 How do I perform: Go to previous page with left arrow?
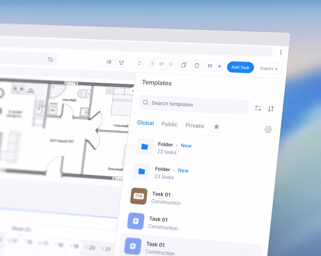[x=152, y=64]
